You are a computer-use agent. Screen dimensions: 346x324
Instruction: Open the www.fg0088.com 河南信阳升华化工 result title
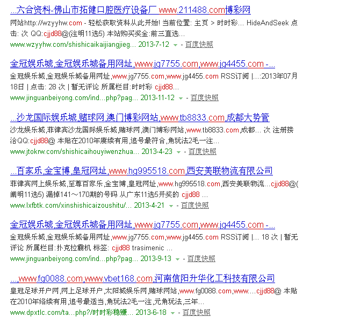coord(142,278)
